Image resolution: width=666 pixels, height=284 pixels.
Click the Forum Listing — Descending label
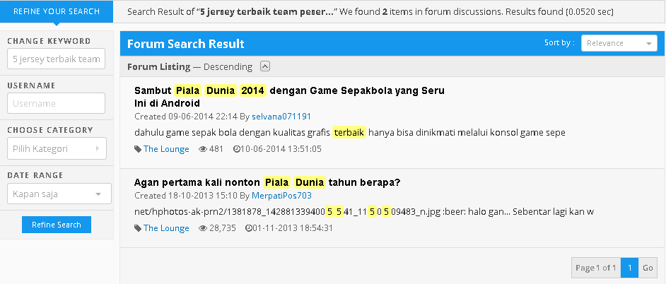190,66
